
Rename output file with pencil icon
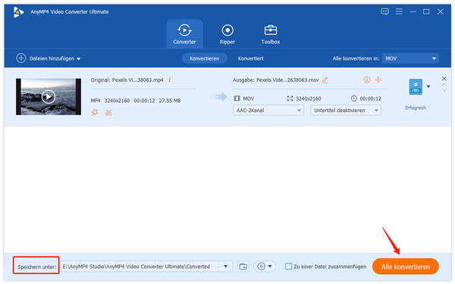[x=325, y=80]
